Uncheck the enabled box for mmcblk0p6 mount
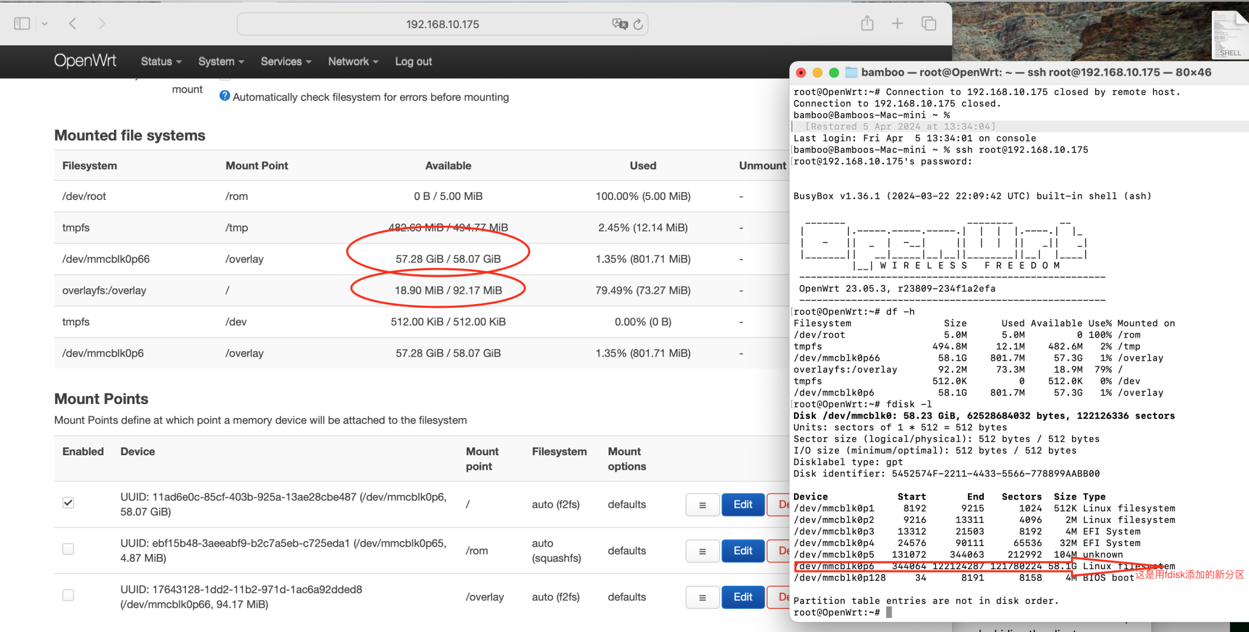This screenshot has height=632, width=1249. tap(68, 503)
